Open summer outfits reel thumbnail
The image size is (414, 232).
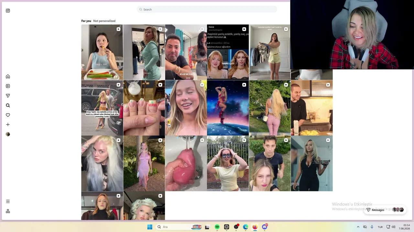[269, 52]
